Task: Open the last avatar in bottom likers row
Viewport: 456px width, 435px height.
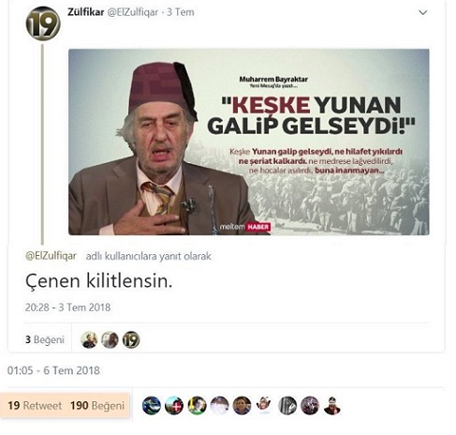Action: pyautogui.click(x=332, y=406)
